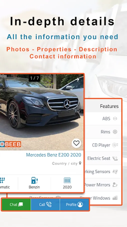Image resolution: width=127 pixels, height=227 pixels.
Task: Tap the heart favorite icon on car photo
Action: (76, 143)
